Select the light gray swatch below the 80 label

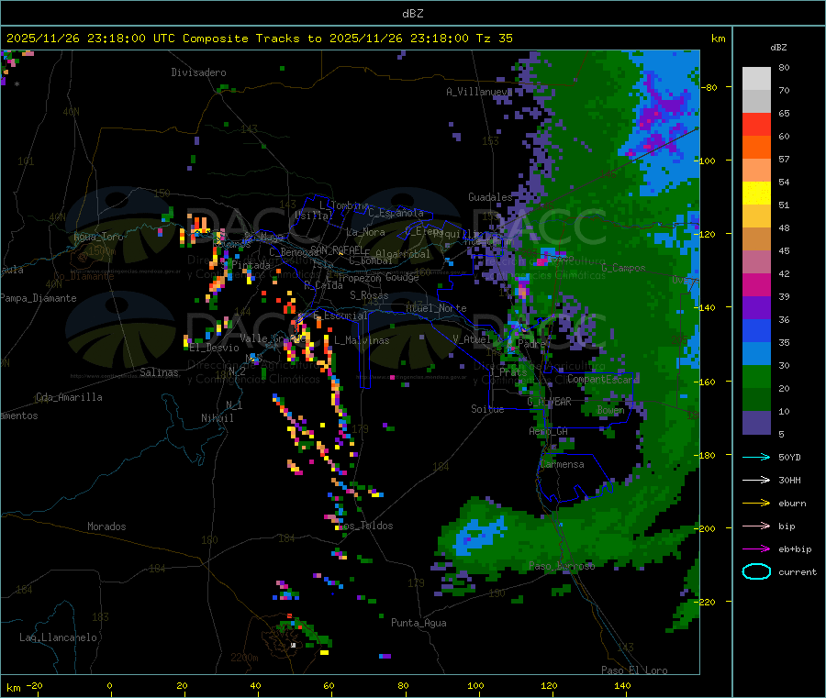[756, 79]
